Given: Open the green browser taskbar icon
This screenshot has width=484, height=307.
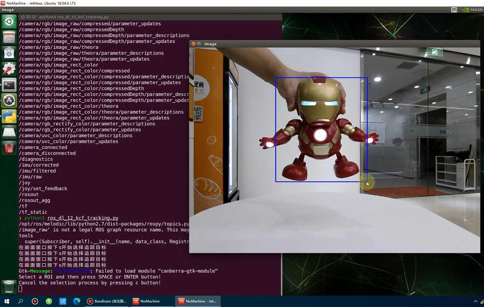Looking at the screenshot, I should 49,301.
